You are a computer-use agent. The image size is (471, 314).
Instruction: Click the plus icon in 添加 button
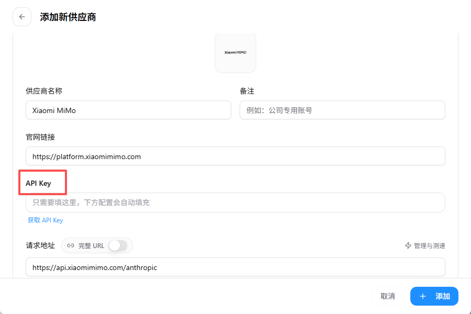[x=423, y=296]
